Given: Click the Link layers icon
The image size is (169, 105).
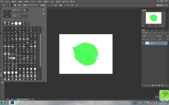Looking at the screenshot, I should click(x=146, y=85).
